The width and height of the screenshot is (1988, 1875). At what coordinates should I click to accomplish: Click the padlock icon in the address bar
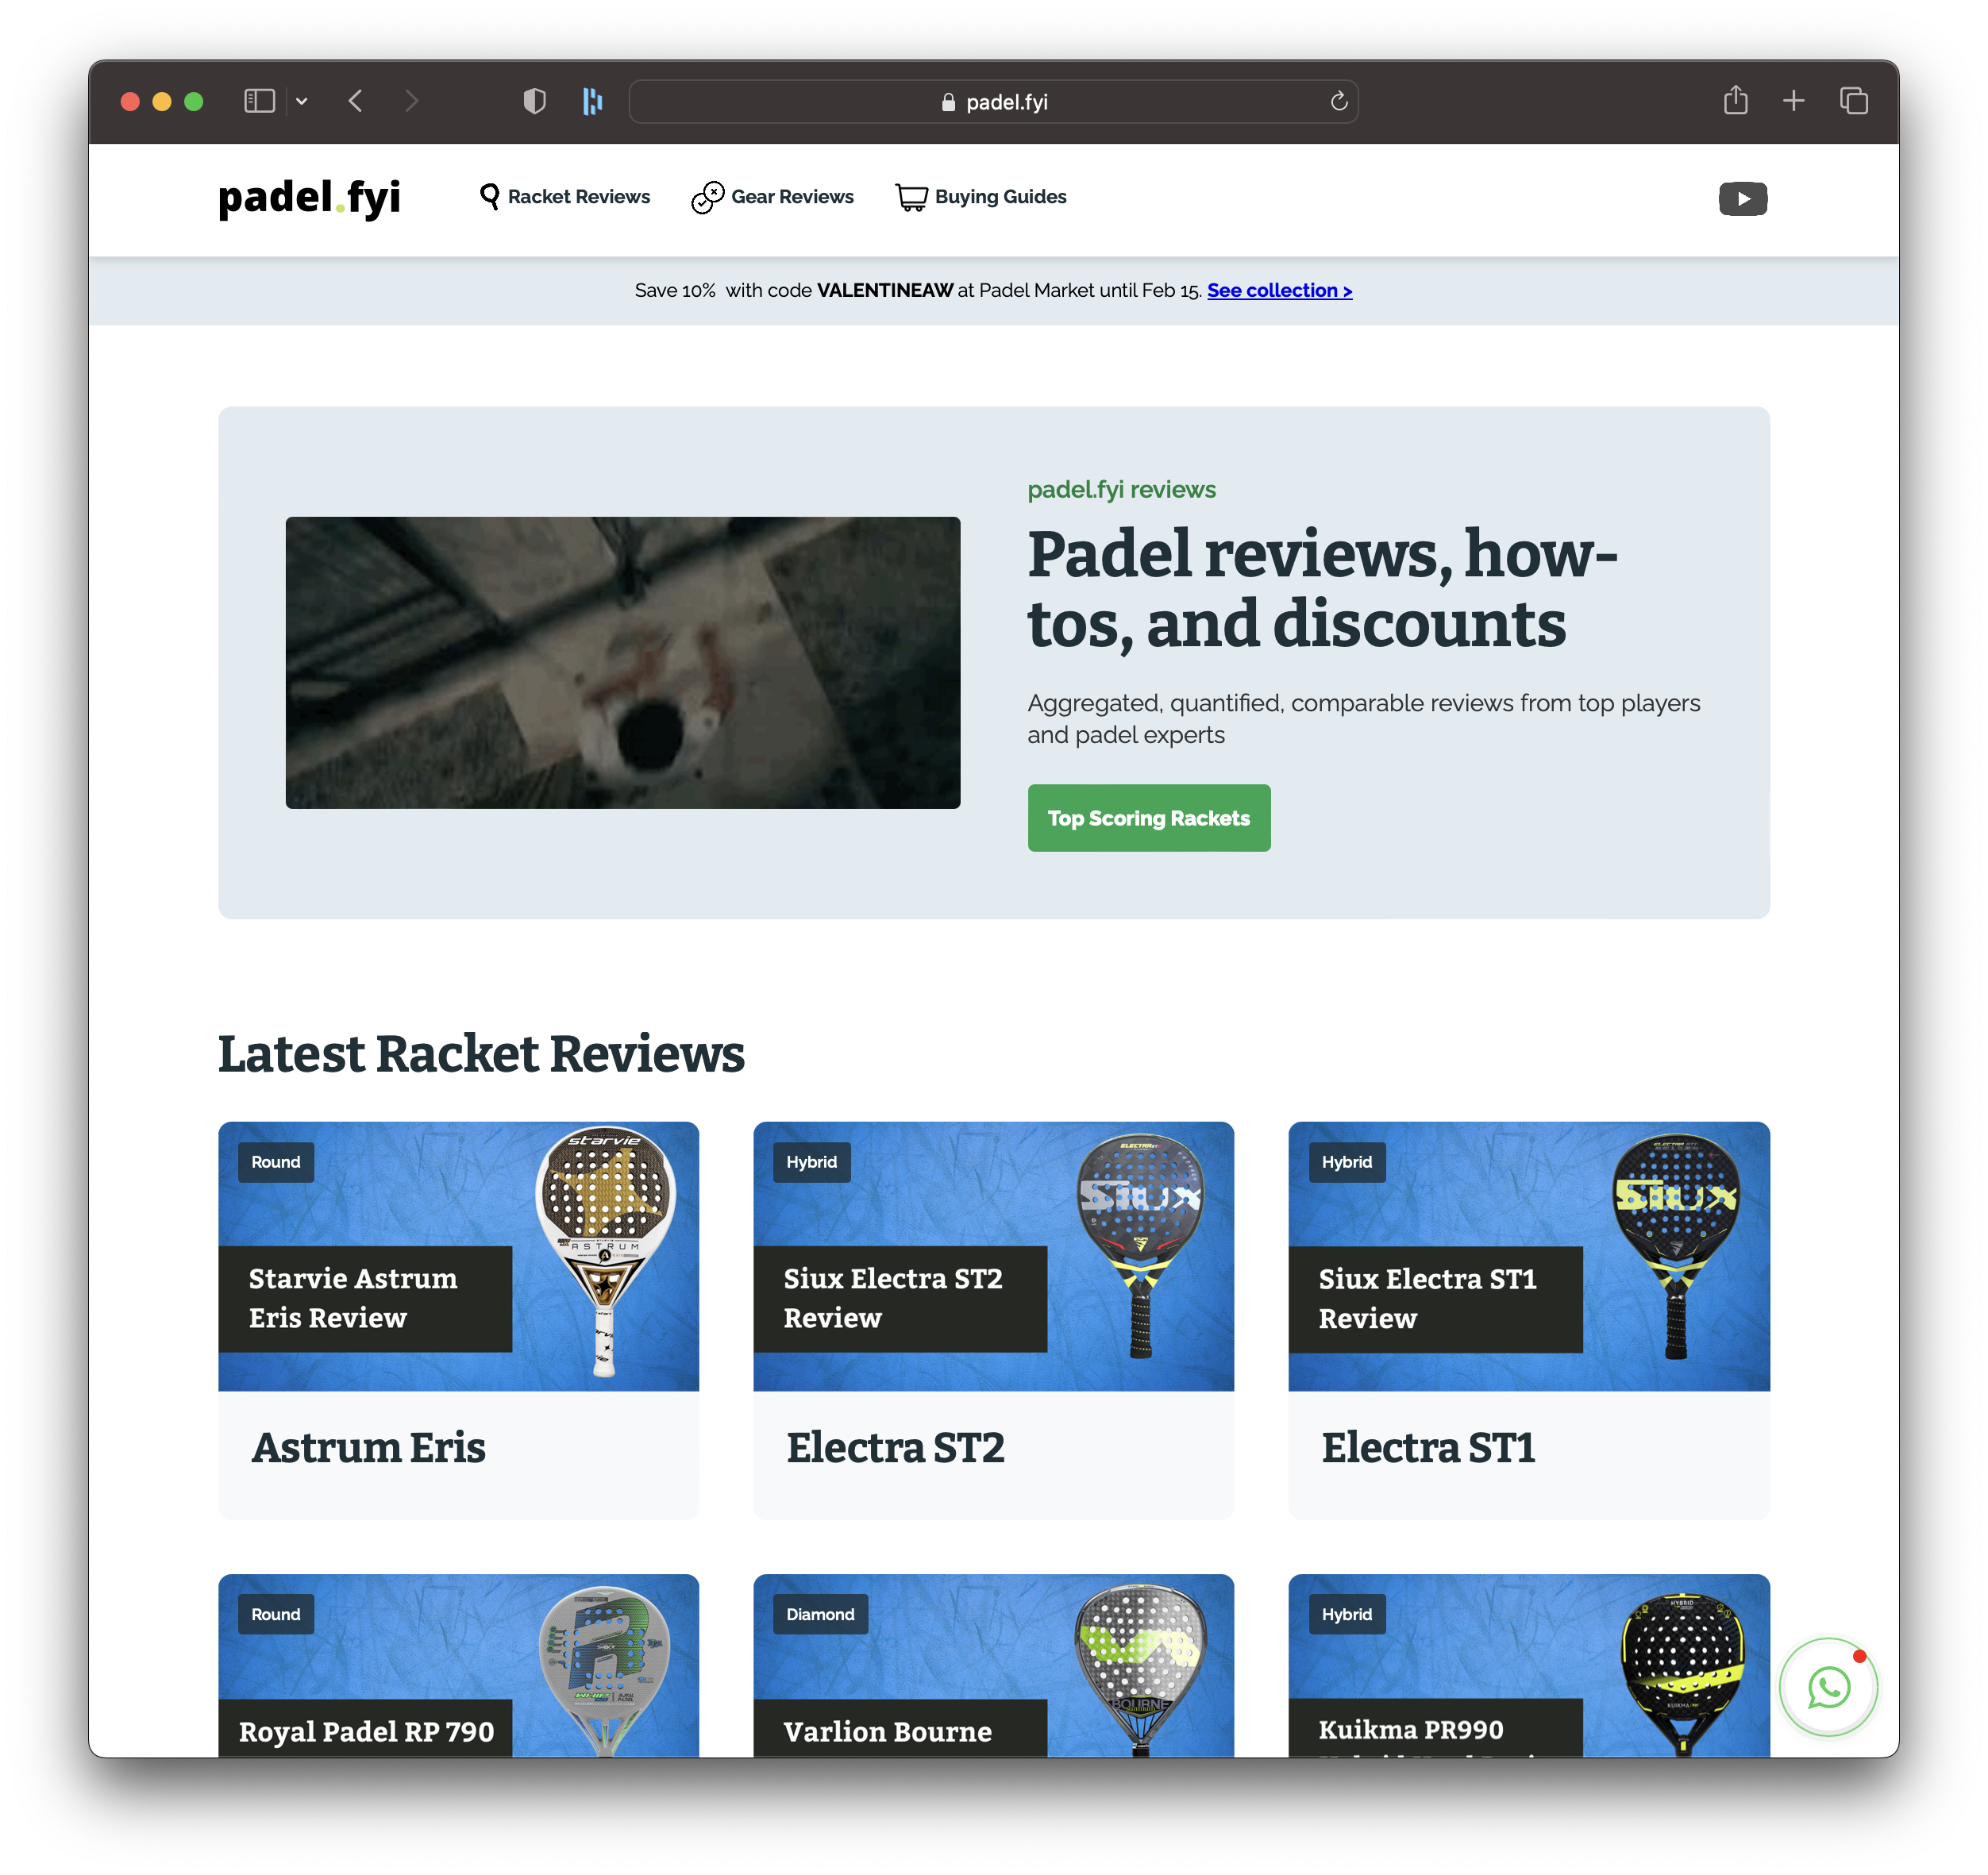pos(948,102)
